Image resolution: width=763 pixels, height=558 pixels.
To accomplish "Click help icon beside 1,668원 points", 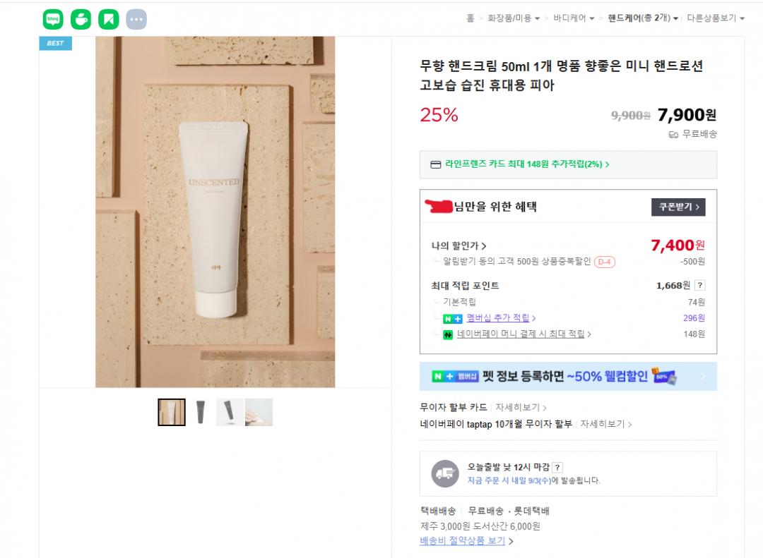I will [x=699, y=286].
